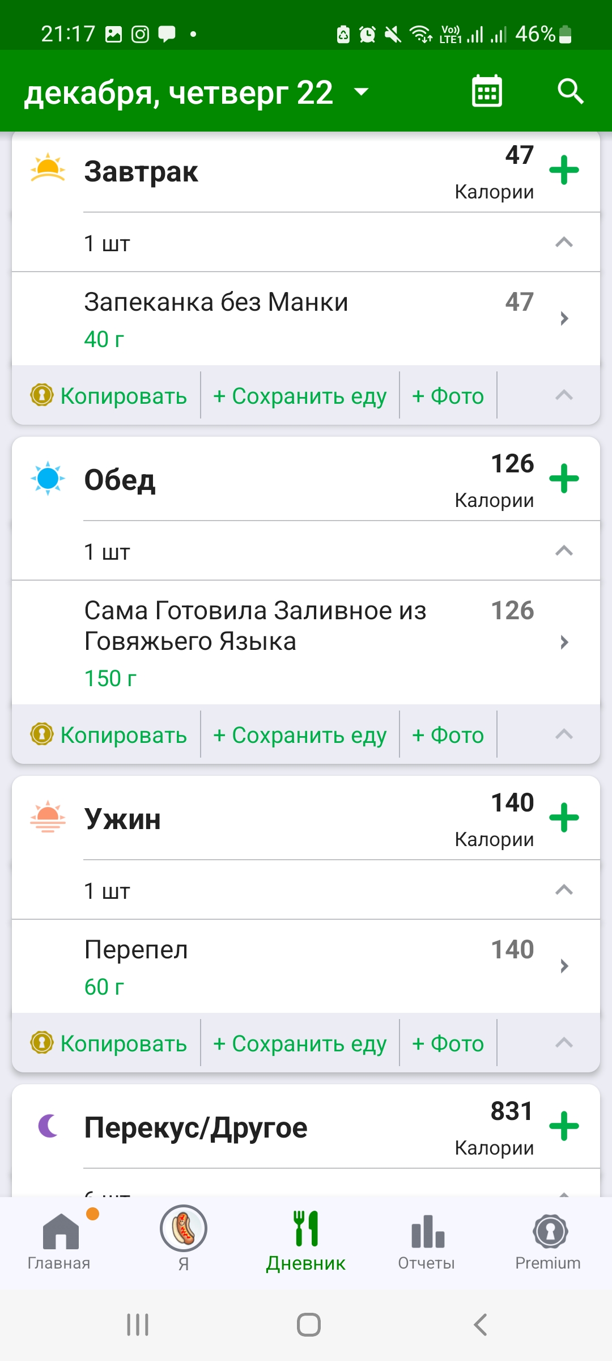
Task: Open the Перепел food entry
Action: click(x=306, y=966)
